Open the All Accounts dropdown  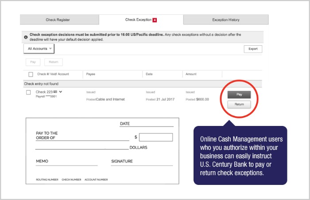click(x=39, y=49)
